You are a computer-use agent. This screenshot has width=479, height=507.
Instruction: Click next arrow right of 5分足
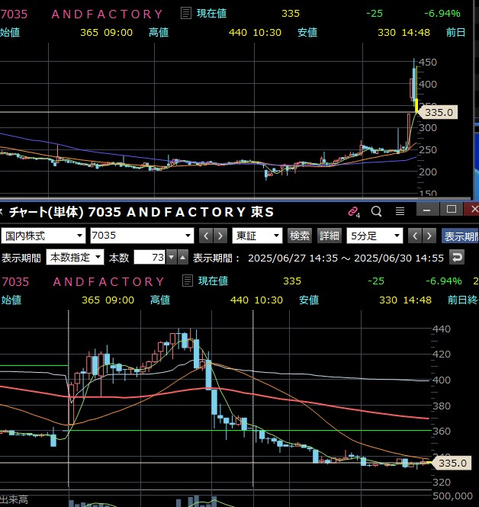click(429, 236)
